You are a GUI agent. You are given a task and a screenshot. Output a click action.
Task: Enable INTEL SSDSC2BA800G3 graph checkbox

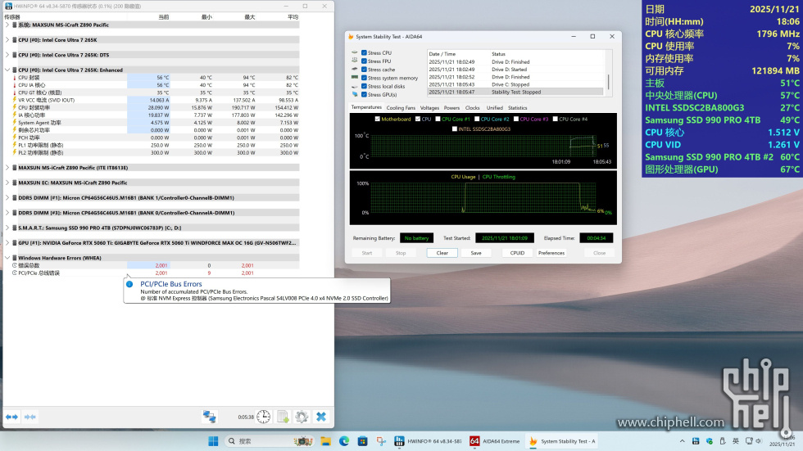click(455, 129)
